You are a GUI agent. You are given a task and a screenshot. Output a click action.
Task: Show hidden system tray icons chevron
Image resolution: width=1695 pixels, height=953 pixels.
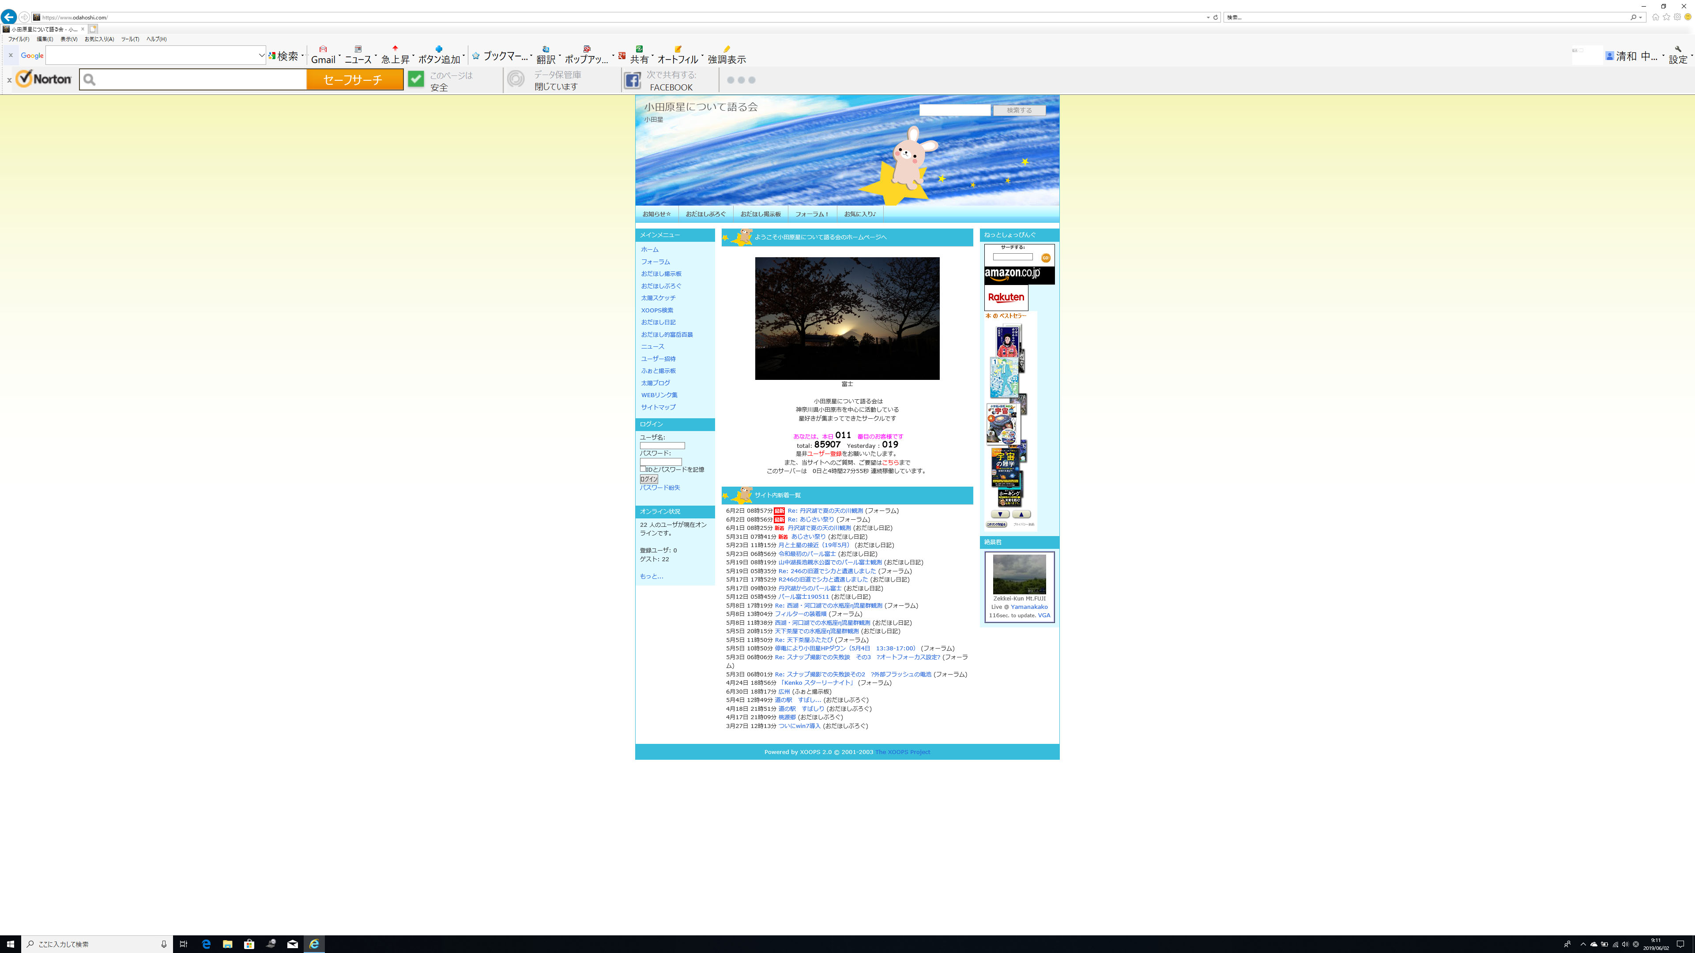tap(1583, 944)
